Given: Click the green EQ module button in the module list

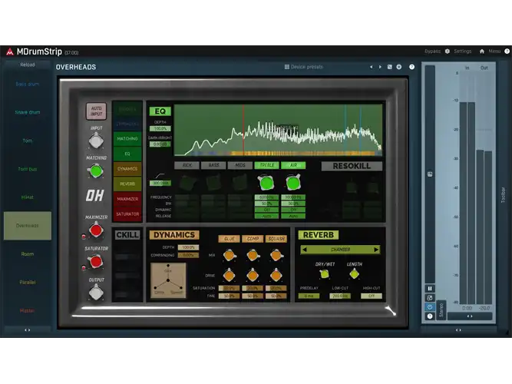Looking at the screenshot, I should (127, 154).
